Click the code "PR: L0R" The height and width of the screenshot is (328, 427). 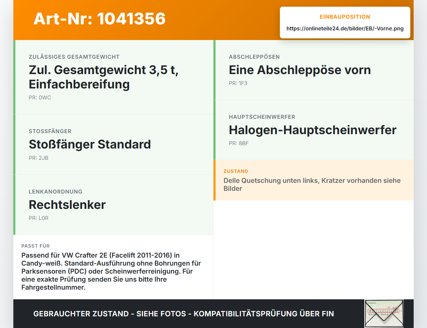coord(38,218)
